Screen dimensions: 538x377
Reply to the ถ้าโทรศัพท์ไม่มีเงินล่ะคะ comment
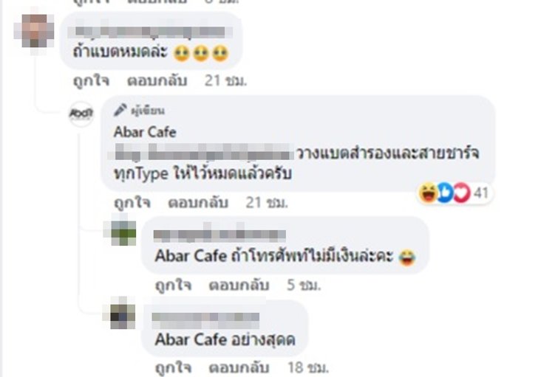coord(239,286)
